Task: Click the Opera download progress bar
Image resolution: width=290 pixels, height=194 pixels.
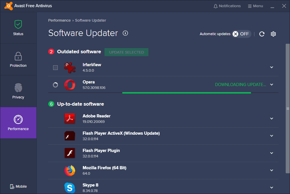Action: coord(186,92)
